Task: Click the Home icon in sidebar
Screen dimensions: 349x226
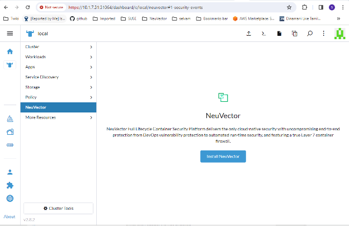Action: (x=10, y=51)
